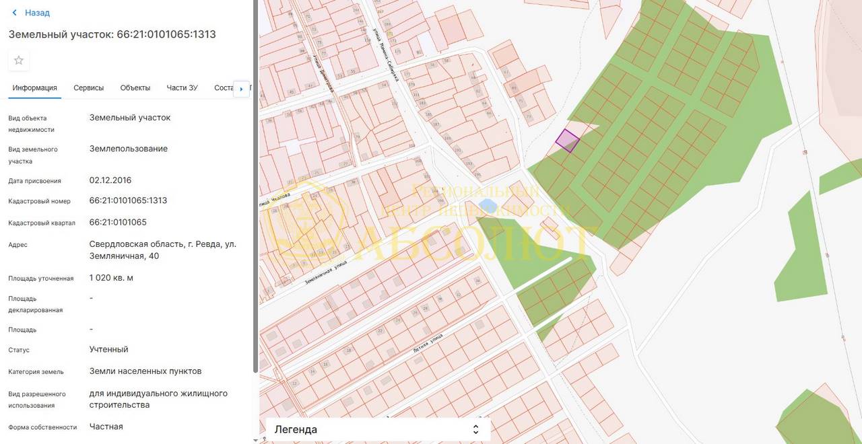The width and height of the screenshot is (862, 444).
Task: Select the value 'Землепользование'
Action: [x=129, y=149]
